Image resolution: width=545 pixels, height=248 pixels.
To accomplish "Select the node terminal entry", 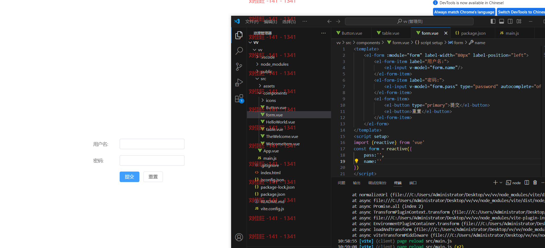I will [x=513, y=183].
